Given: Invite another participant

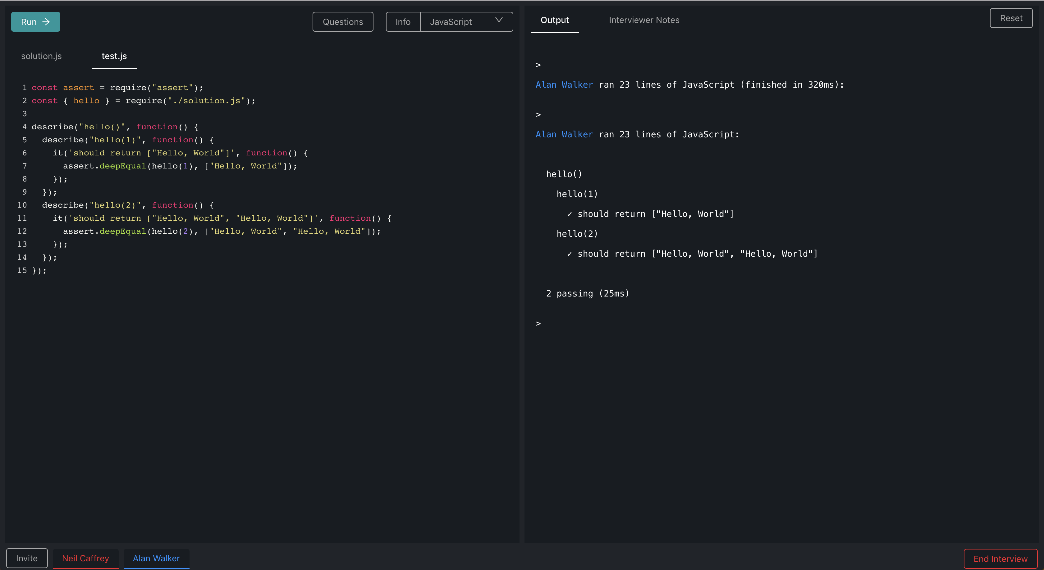Looking at the screenshot, I should (x=27, y=558).
